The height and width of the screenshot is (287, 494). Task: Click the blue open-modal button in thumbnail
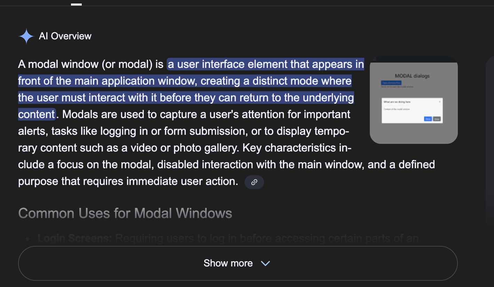pyautogui.click(x=391, y=83)
